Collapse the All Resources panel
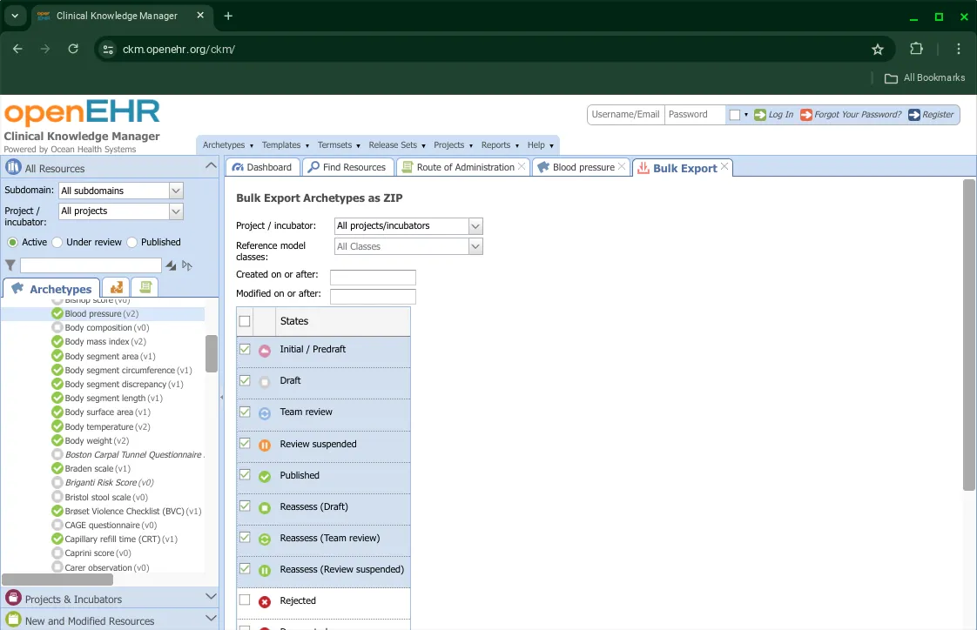Image resolution: width=977 pixels, height=630 pixels. [210, 166]
